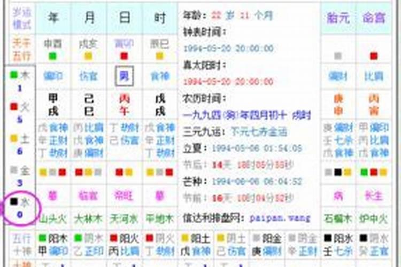Open the paipan.wang website link

[x=280, y=218]
